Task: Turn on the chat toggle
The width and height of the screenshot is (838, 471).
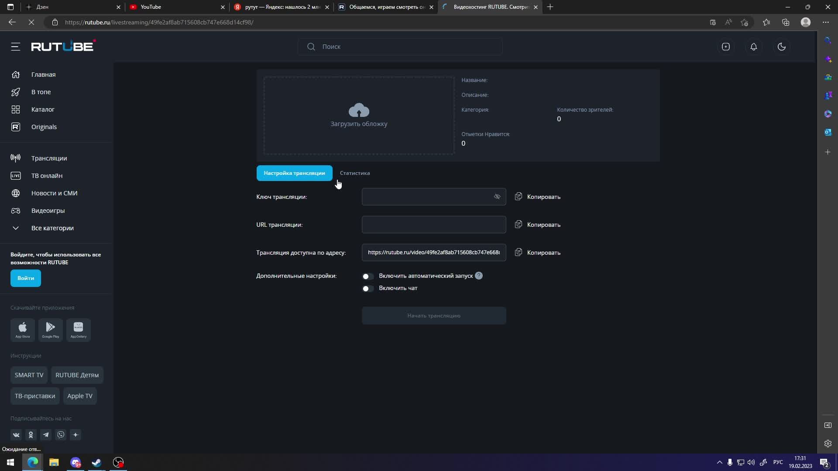Action: (x=368, y=289)
